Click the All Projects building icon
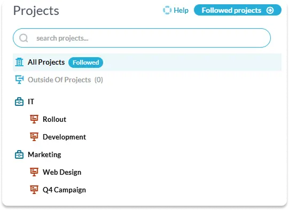This screenshot has width=289, height=210. [x=19, y=62]
